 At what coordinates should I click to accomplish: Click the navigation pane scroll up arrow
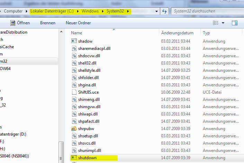[61, 32]
